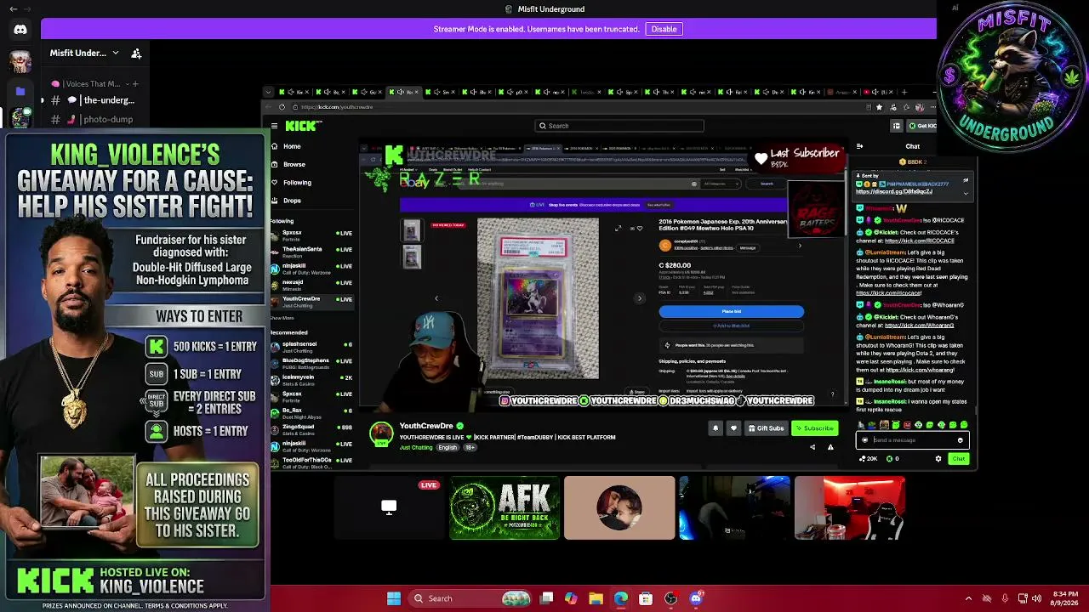Click the Gift Subs button
Image resolution: width=1089 pixels, height=612 pixels.
[766, 428]
